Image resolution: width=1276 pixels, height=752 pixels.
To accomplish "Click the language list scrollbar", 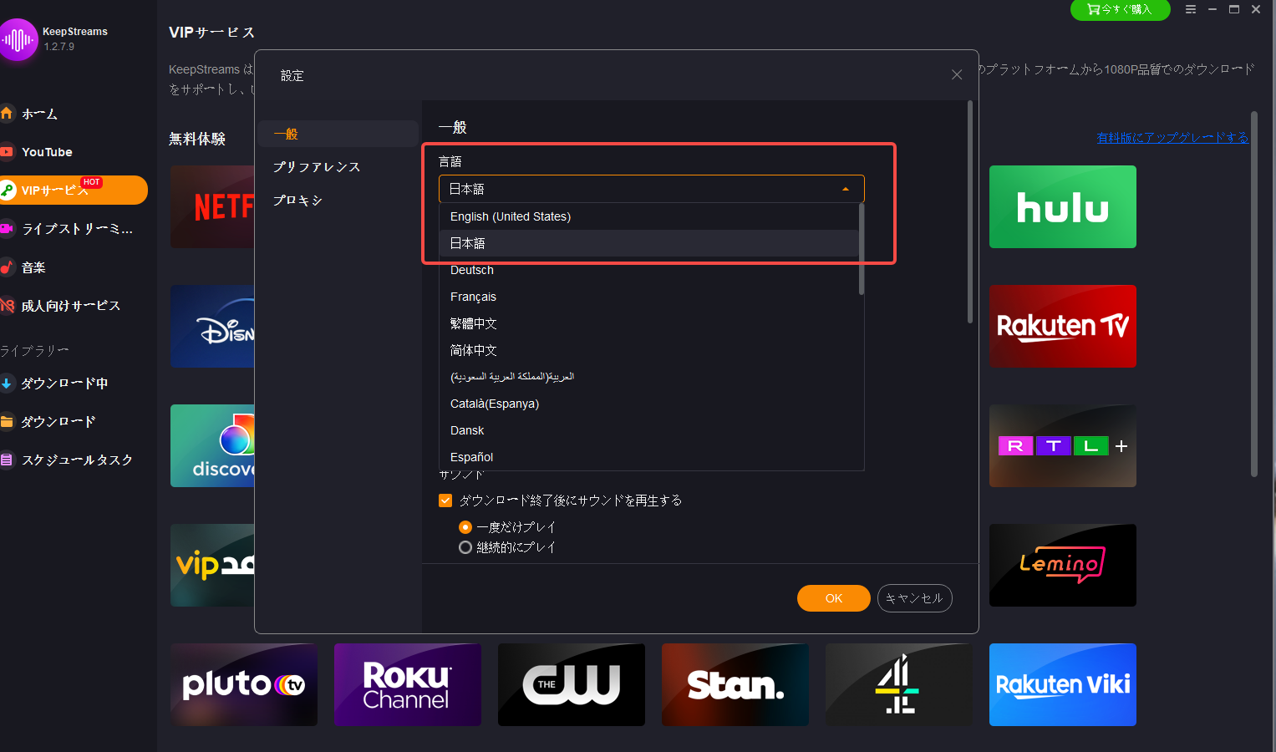I will tap(862, 251).
